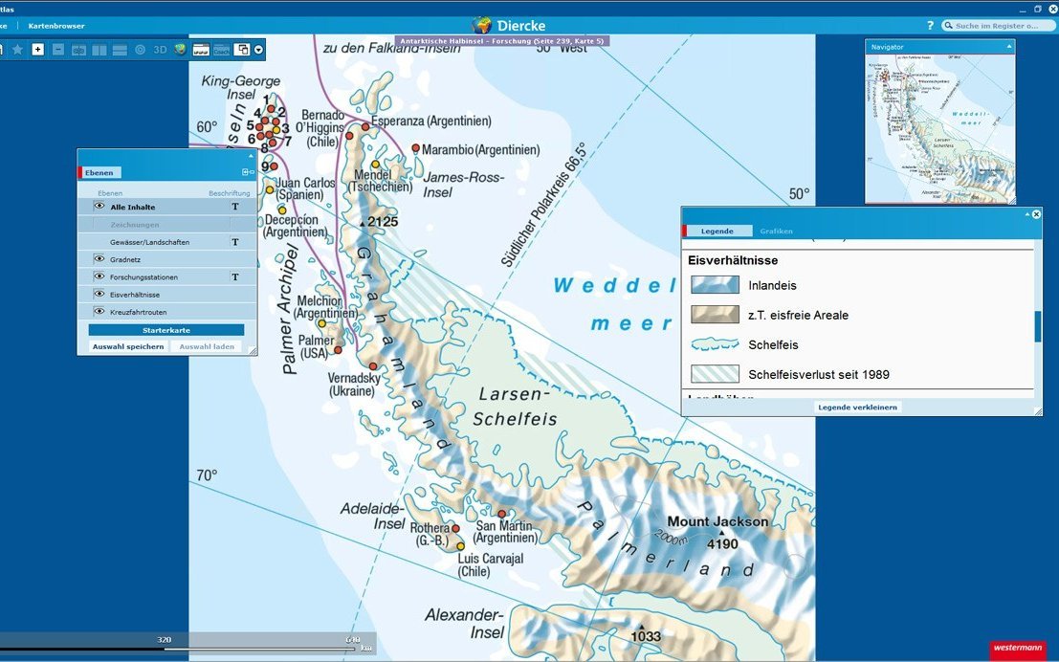This screenshot has height=662, width=1059.
Task: Click Legende verkleinern button
Action: click(x=857, y=407)
